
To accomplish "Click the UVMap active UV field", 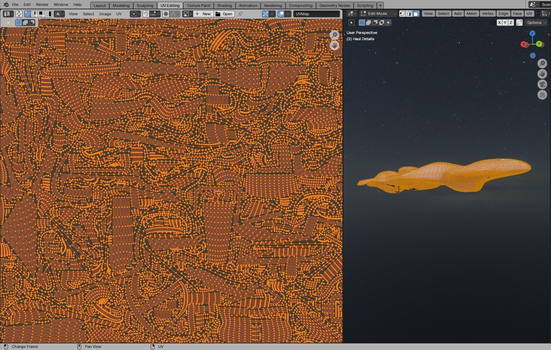I will pyautogui.click(x=317, y=14).
